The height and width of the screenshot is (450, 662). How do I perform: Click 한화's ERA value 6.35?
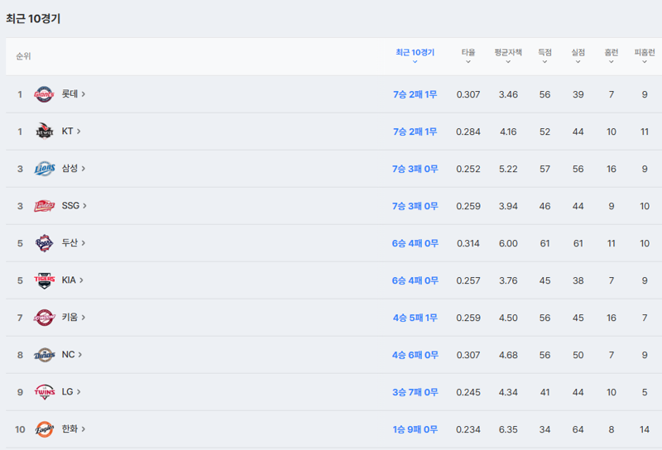pos(508,429)
